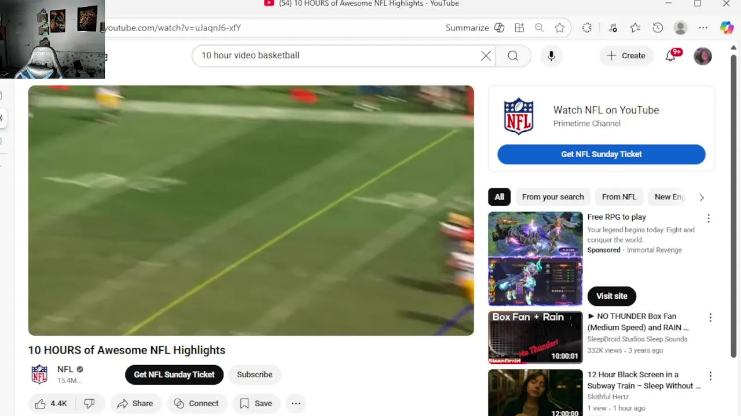Click the Primetime Channel subtitle text
This screenshot has height=416, width=741.
[x=587, y=124]
